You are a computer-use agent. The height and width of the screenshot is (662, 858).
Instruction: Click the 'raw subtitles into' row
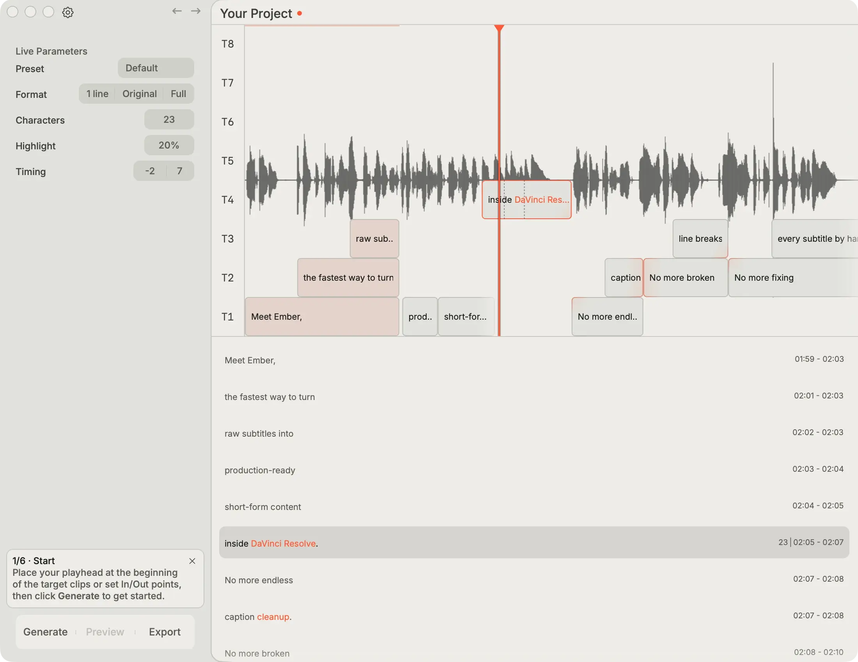point(534,434)
